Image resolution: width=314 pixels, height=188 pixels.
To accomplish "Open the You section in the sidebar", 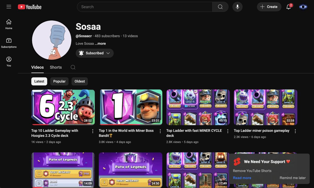I will click(x=9, y=62).
